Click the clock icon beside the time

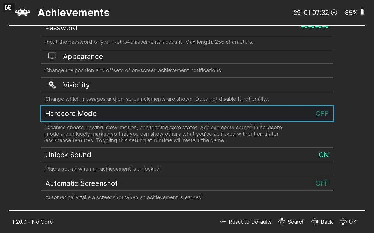[334, 13]
